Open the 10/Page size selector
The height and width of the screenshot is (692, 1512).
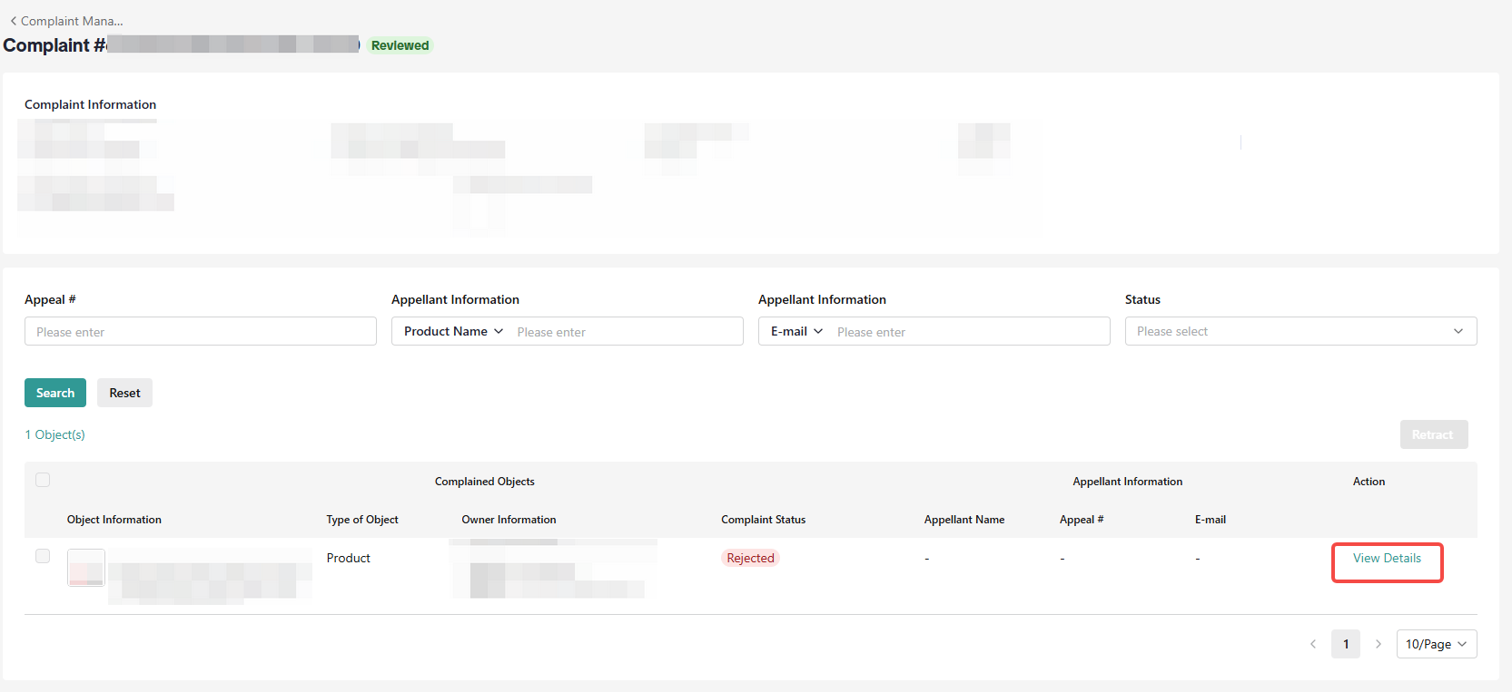[x=1437, y=644]
